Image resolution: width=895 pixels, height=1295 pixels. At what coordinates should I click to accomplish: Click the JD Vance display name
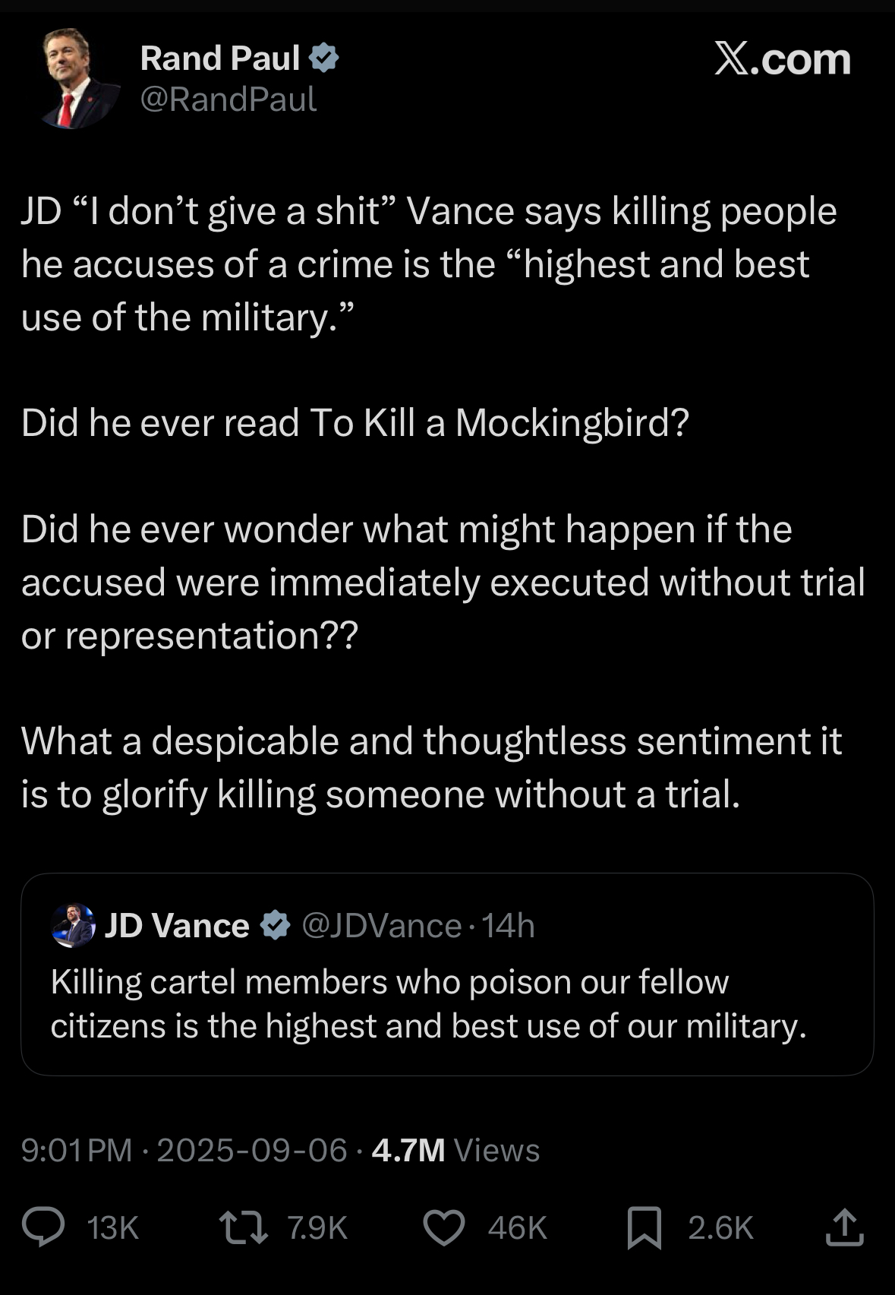tap(176, 925)
